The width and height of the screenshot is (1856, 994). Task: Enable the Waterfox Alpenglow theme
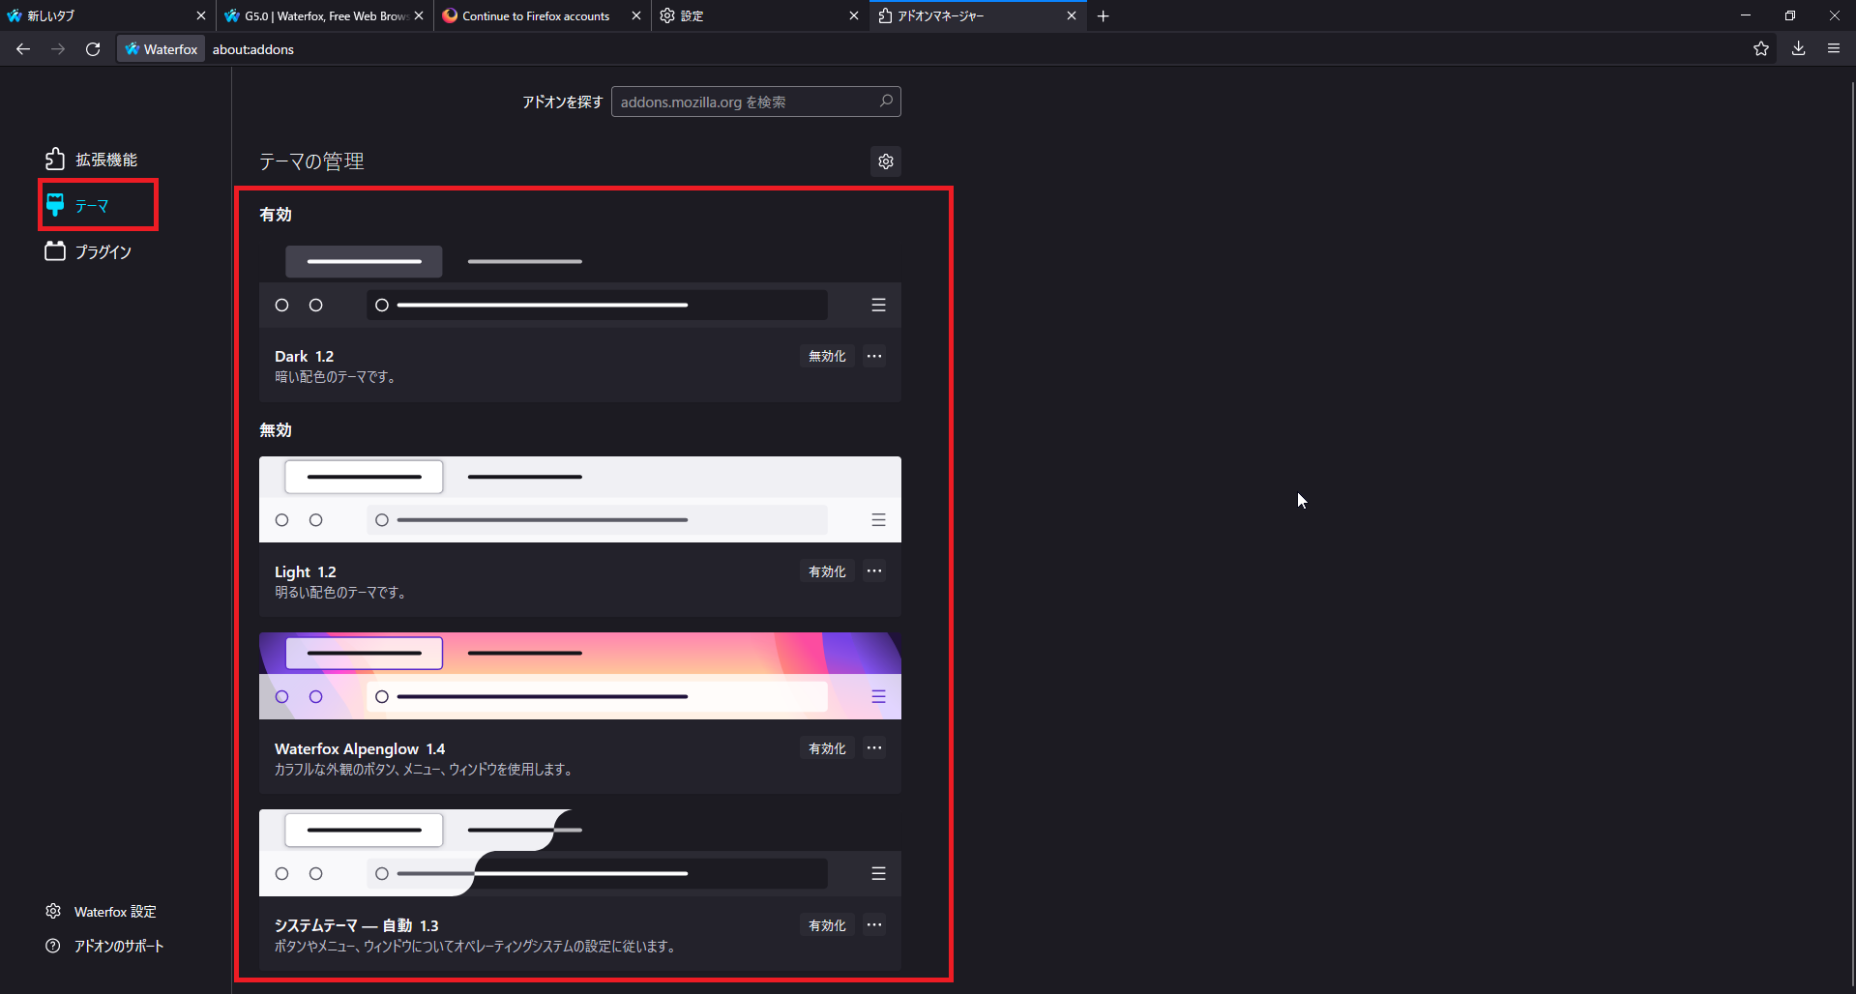827,749
